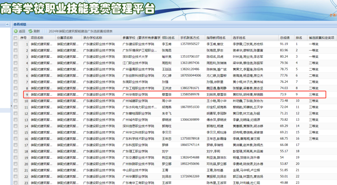Screen dimensions: 337x185
Task: Click the 选手姓名 column header
Action: click(239, 38)
